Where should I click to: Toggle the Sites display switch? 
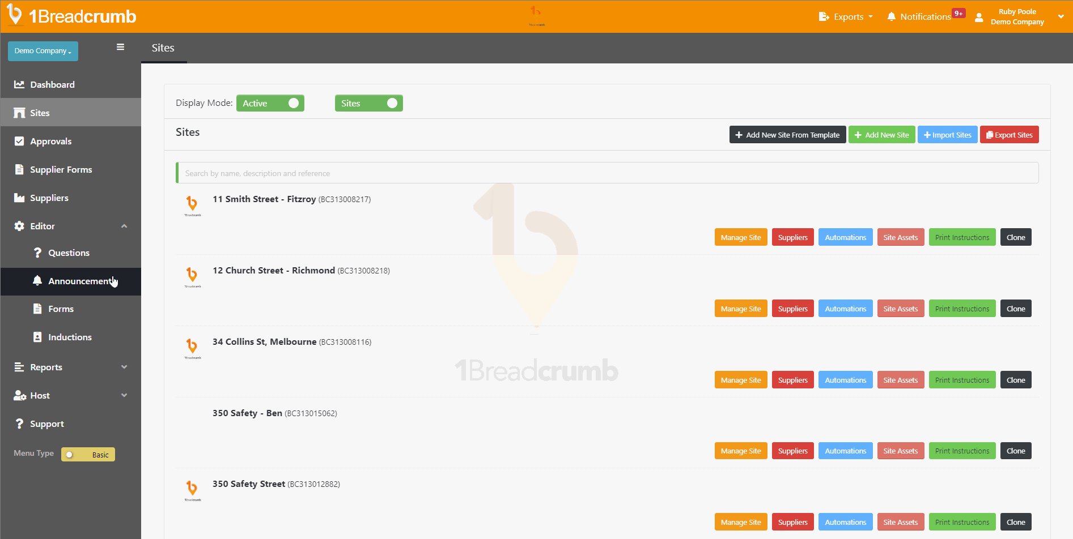coord(369,103)
